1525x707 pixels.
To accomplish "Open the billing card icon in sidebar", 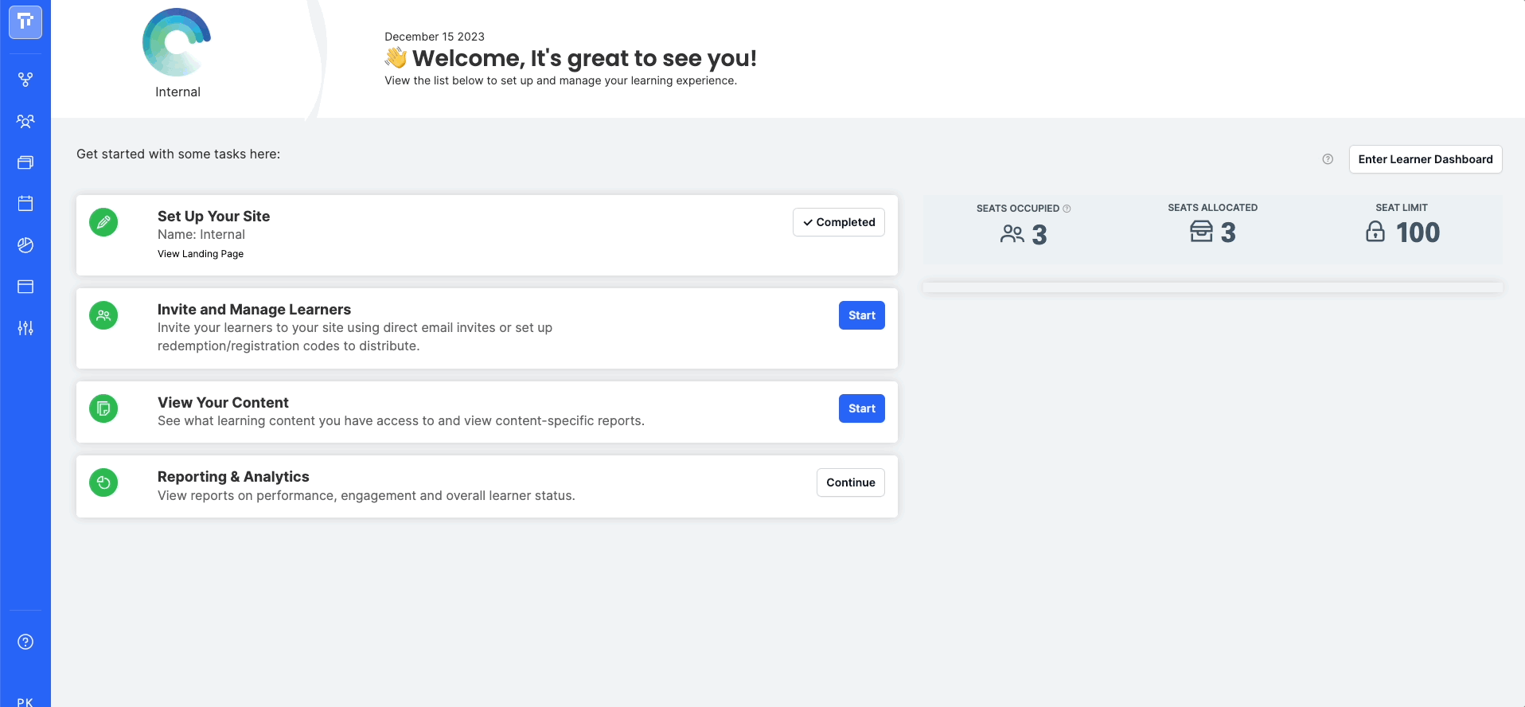I will pyautogui.click(x=25, y=287).
